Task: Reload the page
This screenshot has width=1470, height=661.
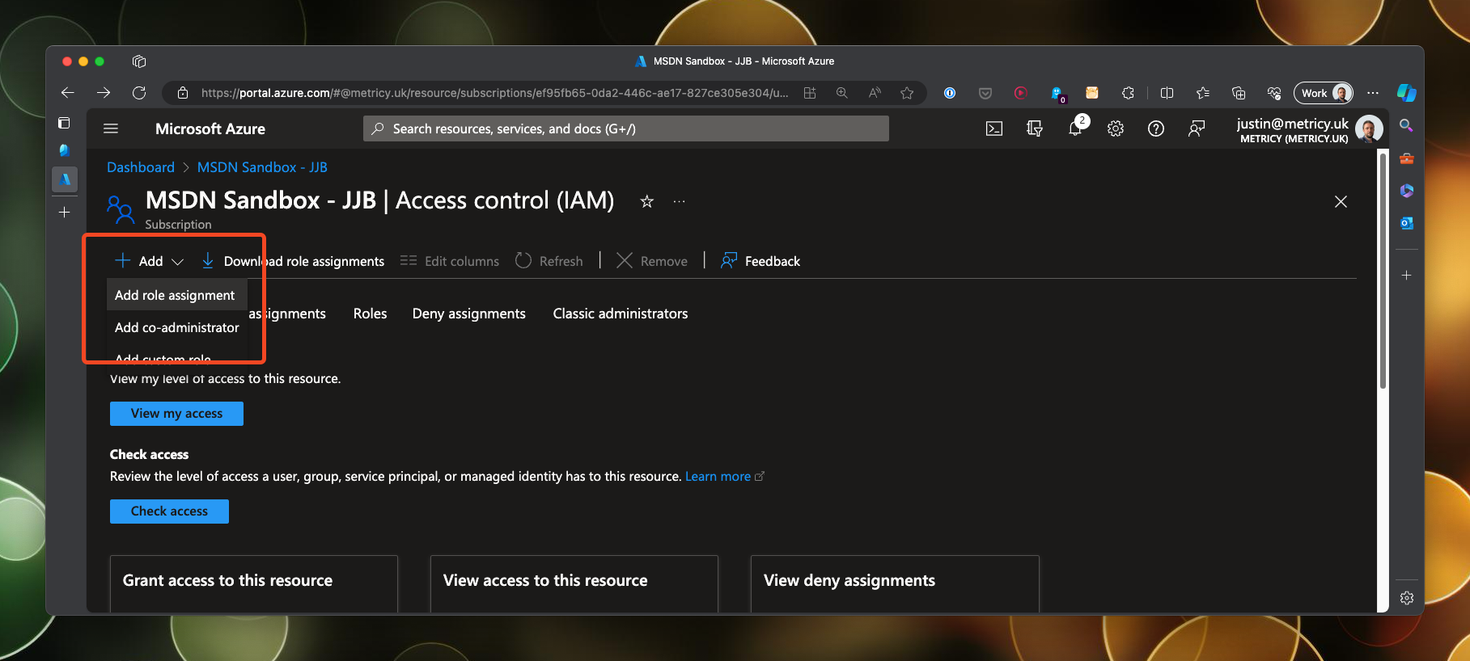Action: 139,93
